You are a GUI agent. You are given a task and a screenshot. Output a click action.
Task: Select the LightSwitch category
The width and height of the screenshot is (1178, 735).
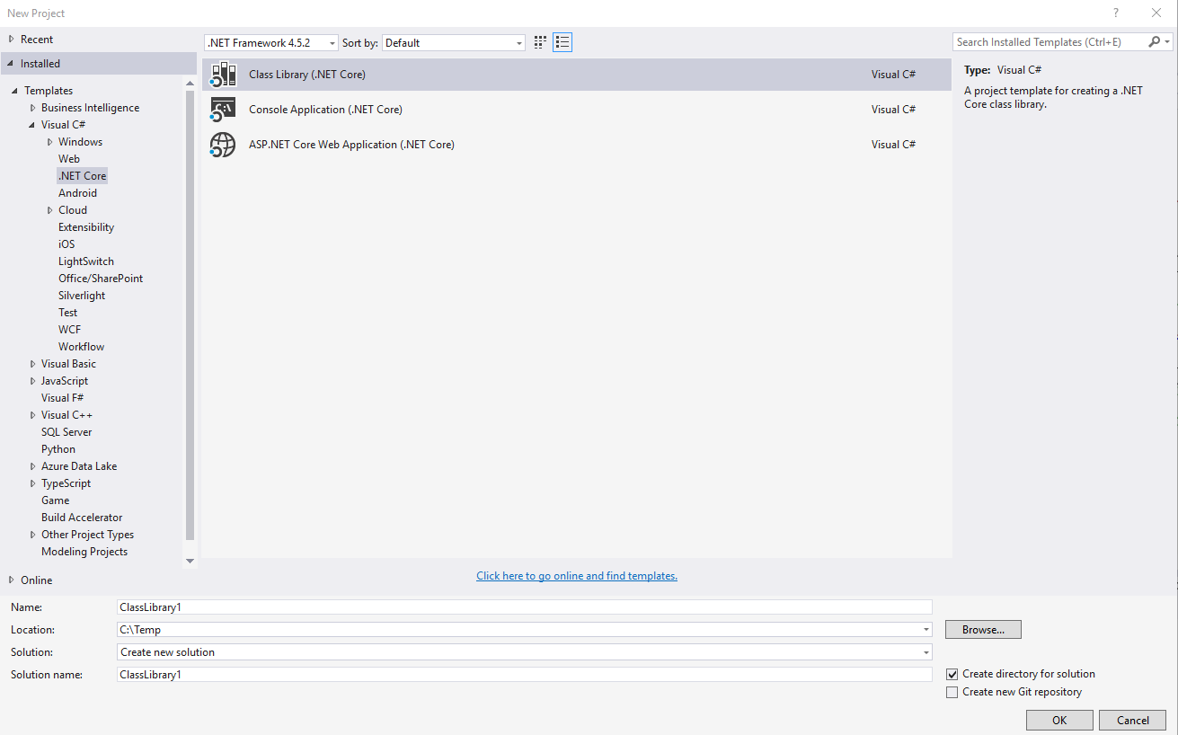point(86,261)
